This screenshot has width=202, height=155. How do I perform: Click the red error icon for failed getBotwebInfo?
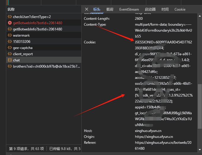[x=9, y=23]
